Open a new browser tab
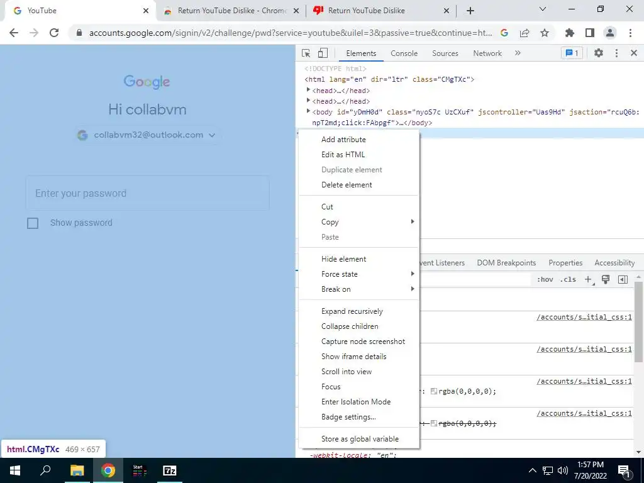The image size is (644, 483). [x=470, y=11]
